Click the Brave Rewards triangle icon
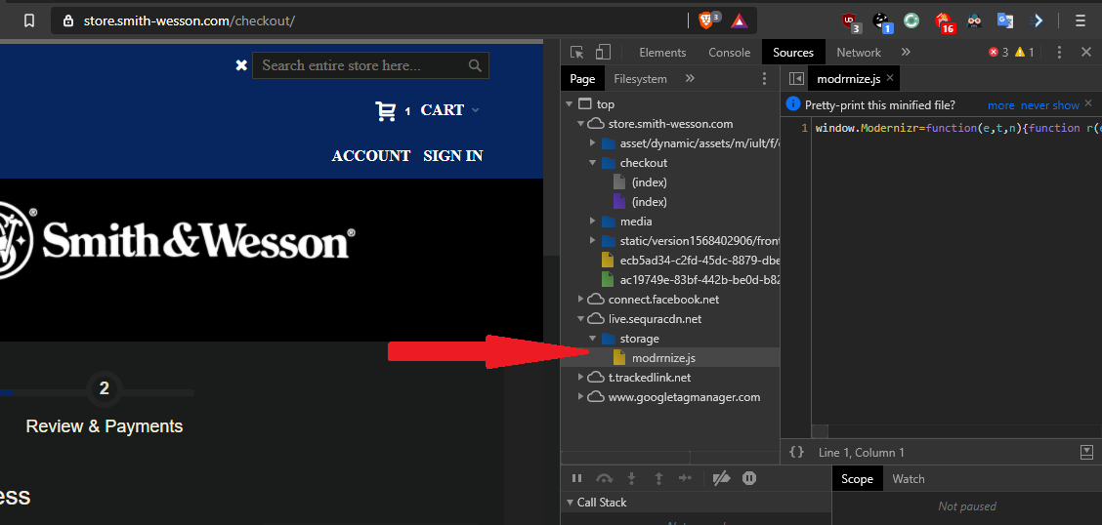1102x525 pixels. point(739,21)
